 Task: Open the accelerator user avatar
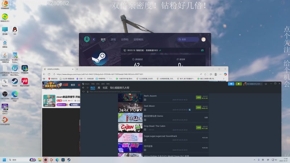(x=203, y=39)
